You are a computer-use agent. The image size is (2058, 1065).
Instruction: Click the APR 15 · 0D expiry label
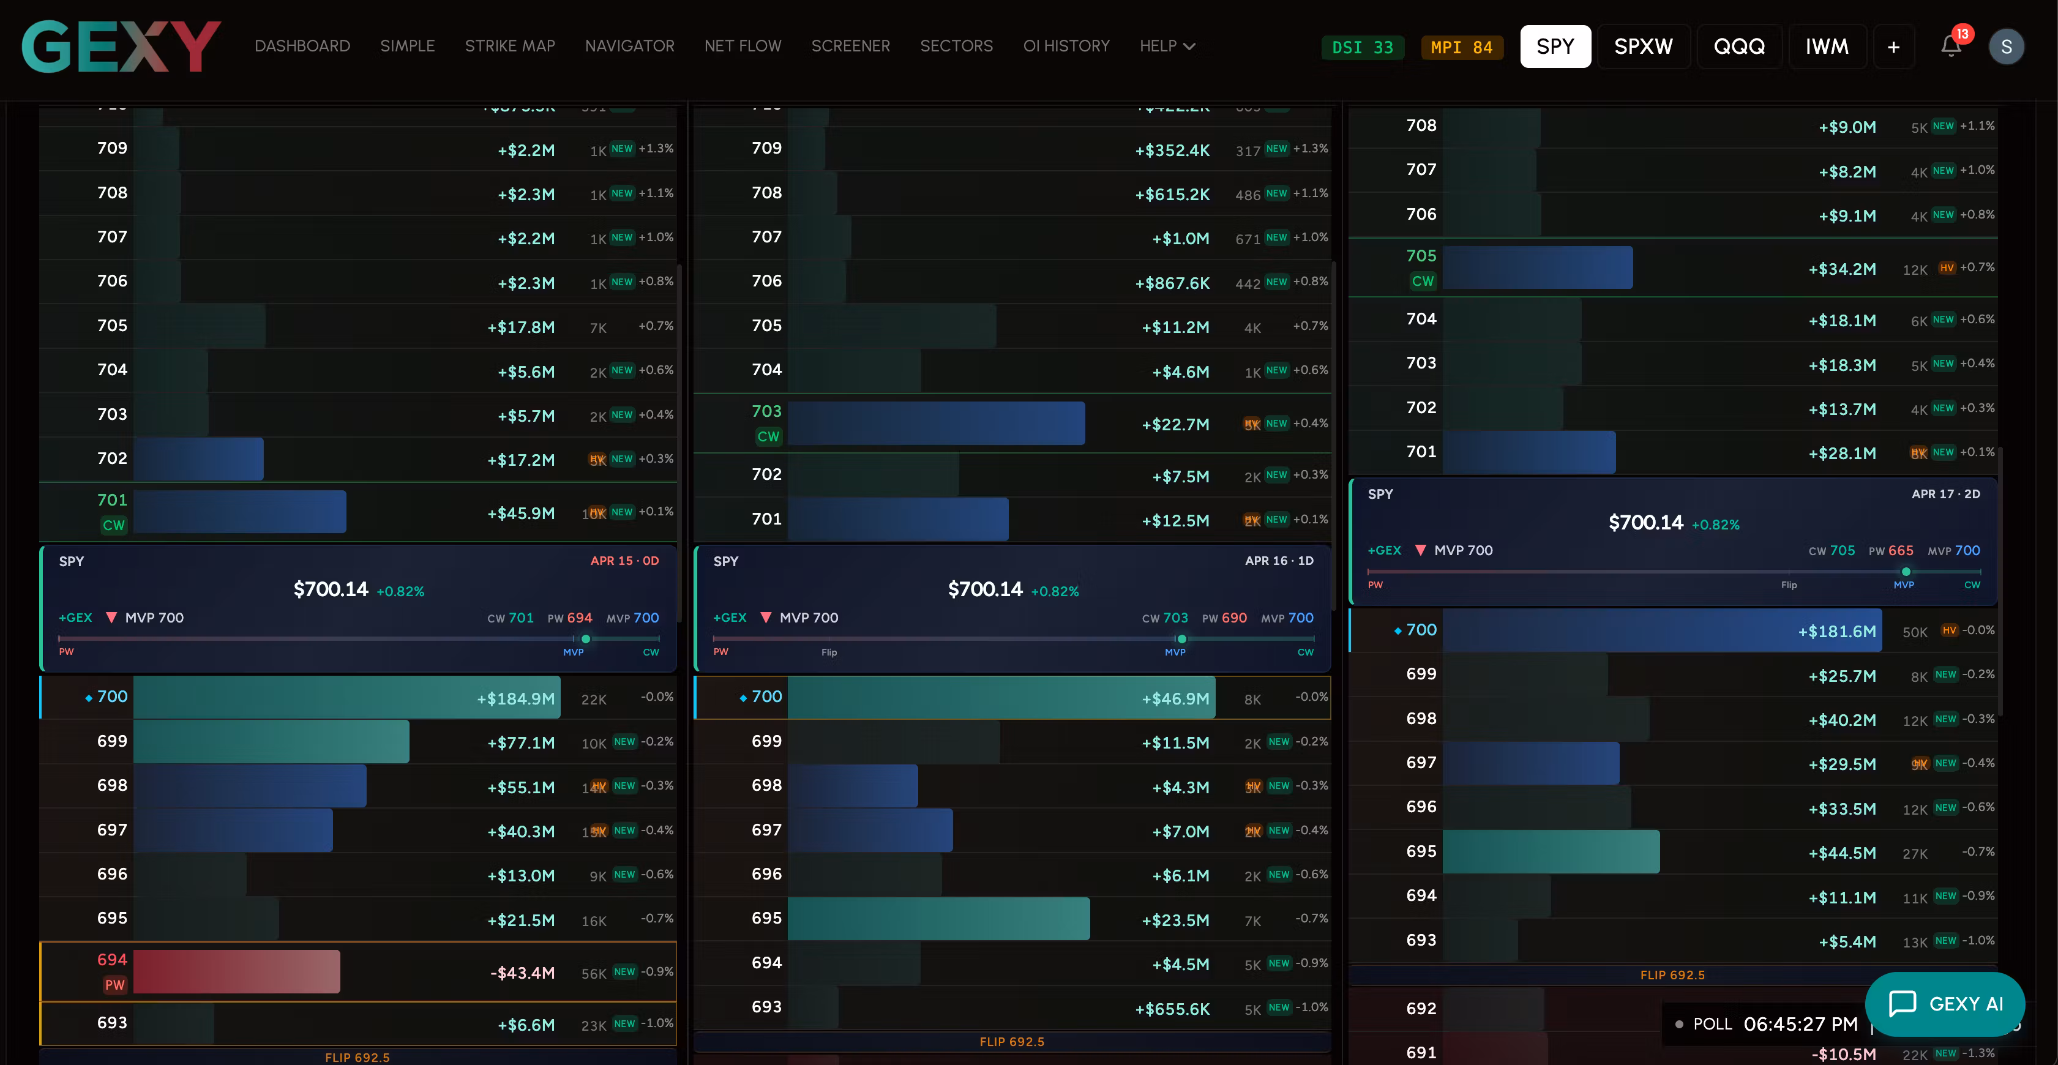coord(625,561)
